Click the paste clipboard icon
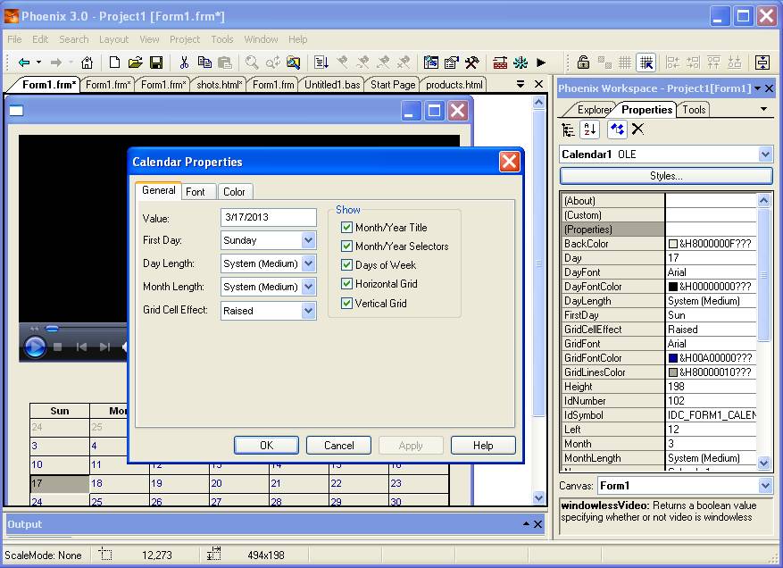783x568 pixels. (x=225, y=63)
